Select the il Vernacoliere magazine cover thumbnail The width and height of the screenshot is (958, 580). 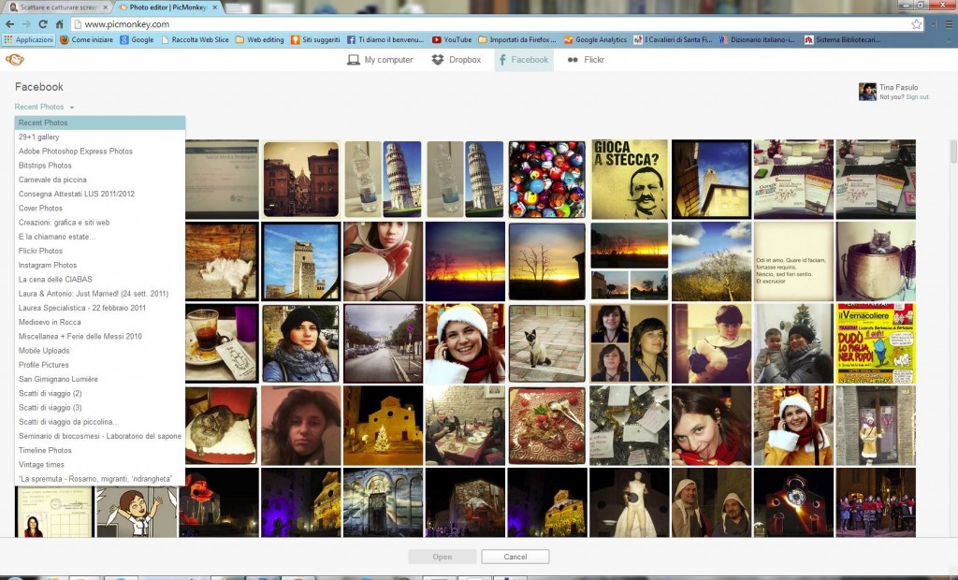tap(876, 343)
